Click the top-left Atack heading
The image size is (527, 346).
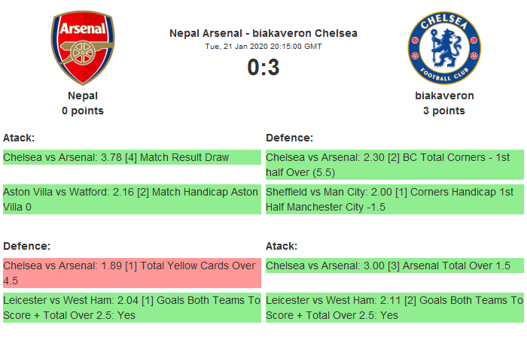click(20, 138)
